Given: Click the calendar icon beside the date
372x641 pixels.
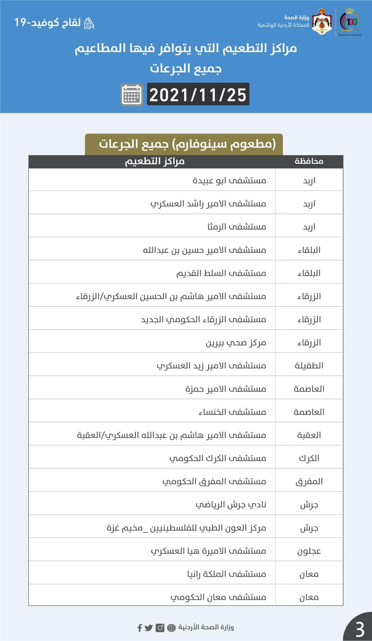Looking at the screenshot, I should pyautogui.click(x=132, y=95).
